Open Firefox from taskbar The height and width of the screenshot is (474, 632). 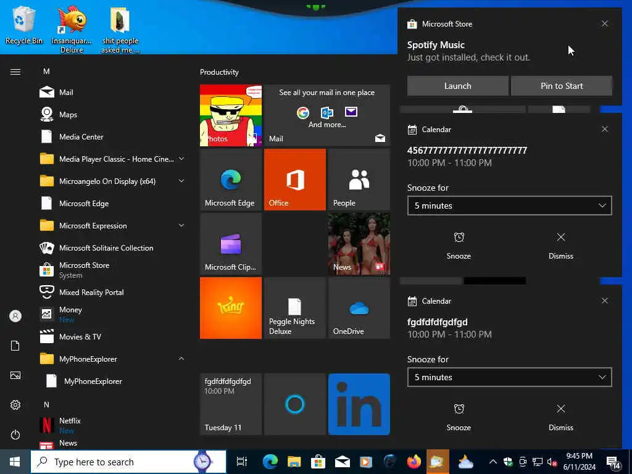(x=414, y=462)
